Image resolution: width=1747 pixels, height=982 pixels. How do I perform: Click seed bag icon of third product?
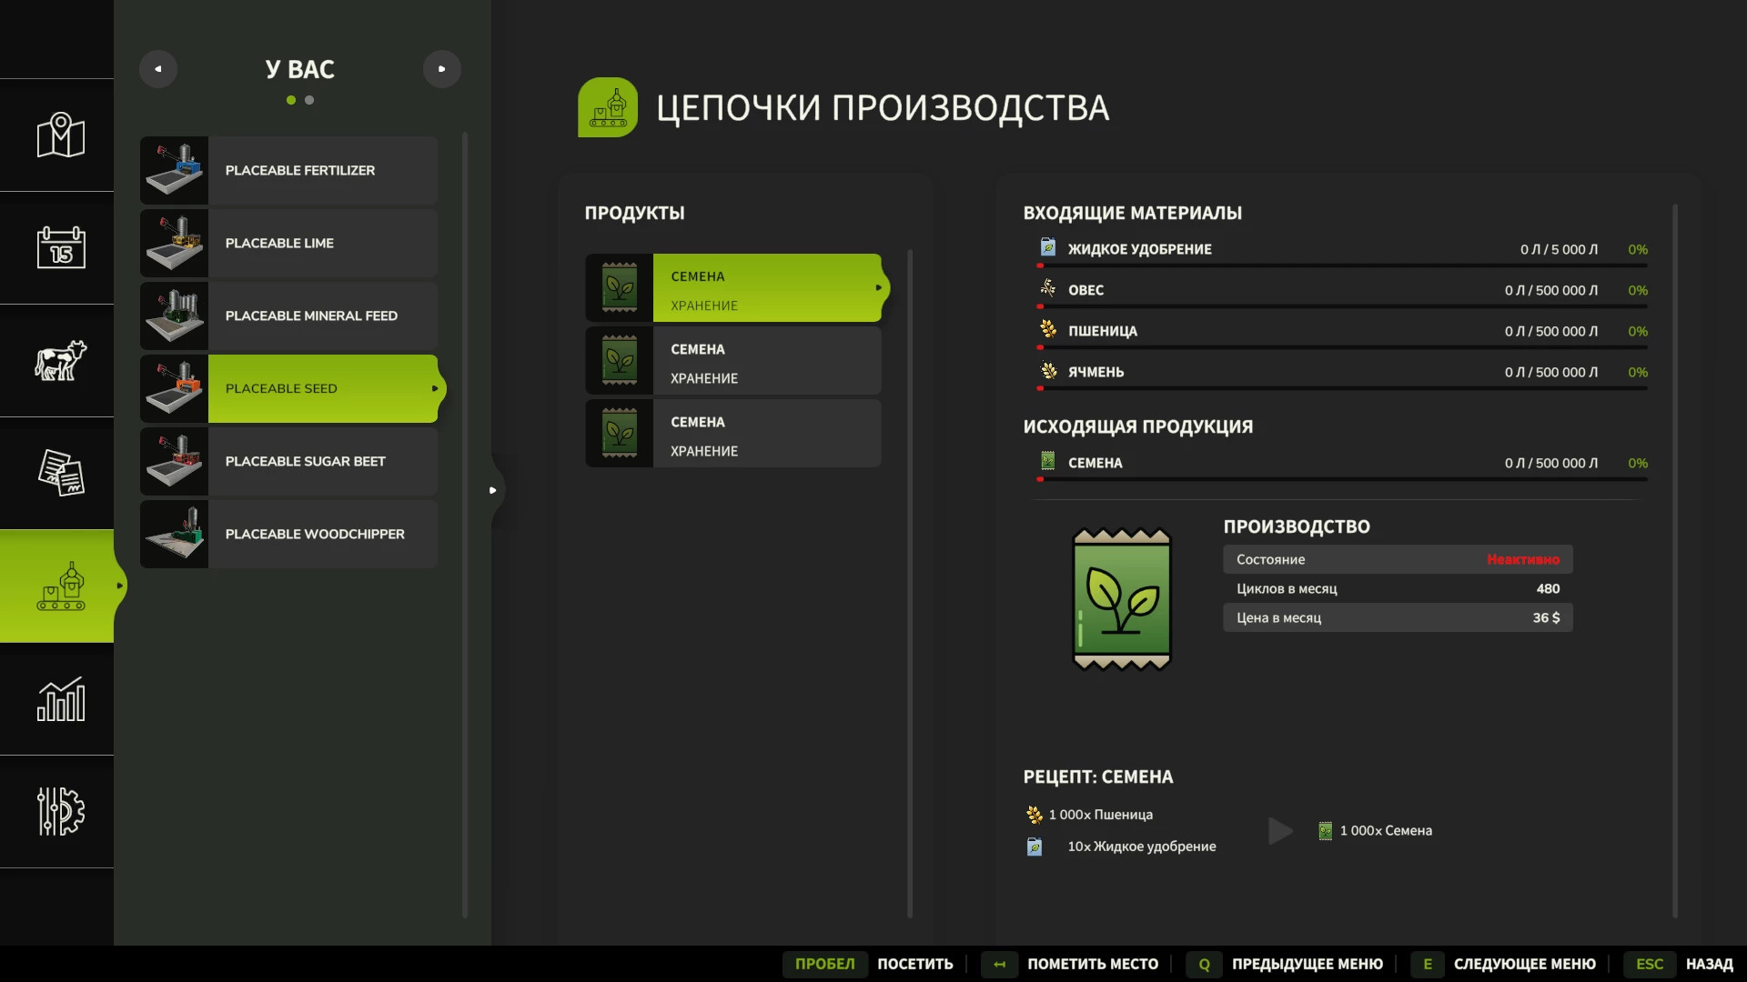pyautogui.click(x=620, y=434)
